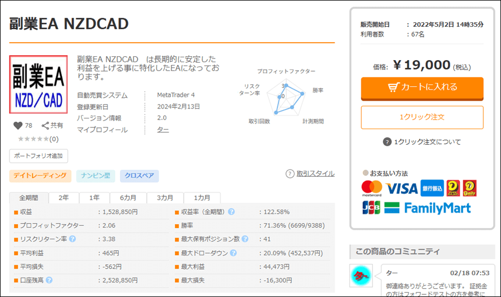Viewport: 501px width, 297px height.
Task: Click the 副業EA NZD/CAD product image
Action: pyautogui.click(x=38, y=85)
